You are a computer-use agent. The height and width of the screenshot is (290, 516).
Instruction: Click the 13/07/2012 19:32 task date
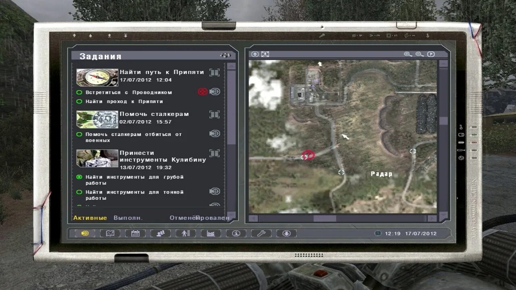tap(146, 168)
